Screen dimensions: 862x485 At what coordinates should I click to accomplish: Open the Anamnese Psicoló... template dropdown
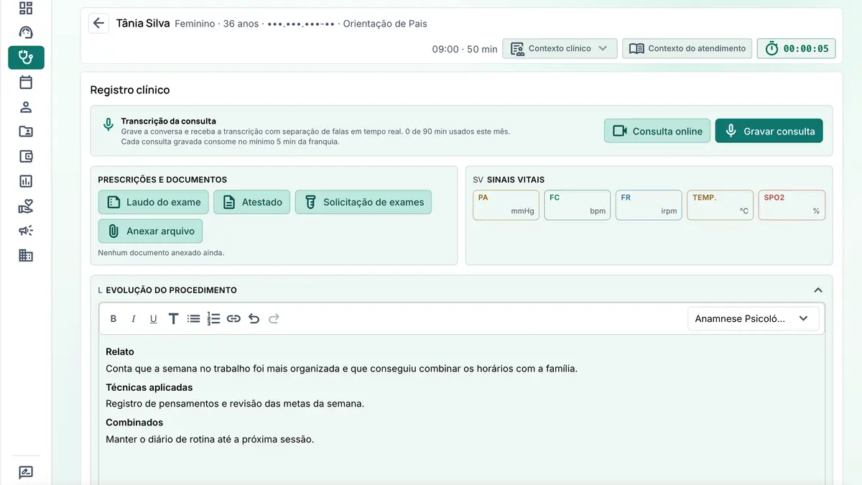coord(753,318)
